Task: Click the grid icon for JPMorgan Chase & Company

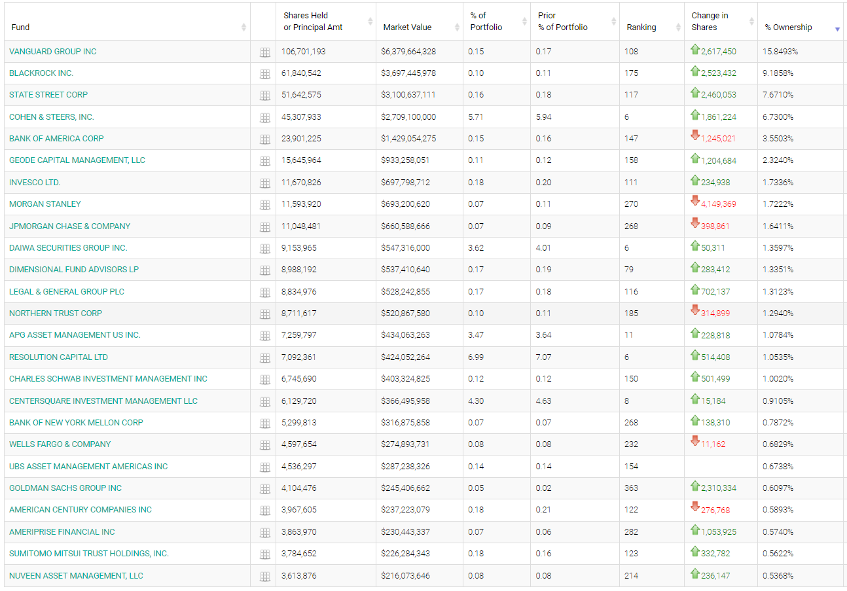Action: pos(265,227)
